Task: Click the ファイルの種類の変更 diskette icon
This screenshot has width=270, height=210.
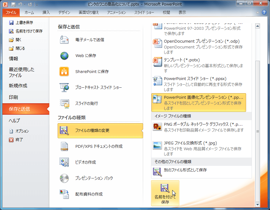Action: point(64,131)
